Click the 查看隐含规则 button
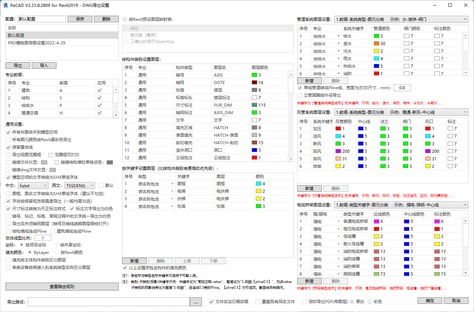This screenshot has height=312, width=474. (x=62, y=287)
